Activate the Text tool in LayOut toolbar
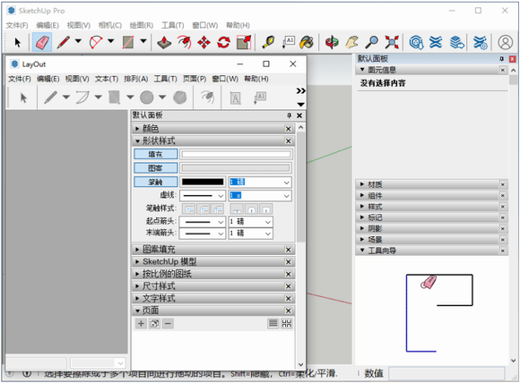This screenshot has width=520, height=383. [x=235, y=98]
